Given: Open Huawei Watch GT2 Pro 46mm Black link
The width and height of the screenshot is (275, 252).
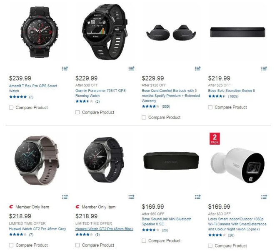Looking at the screenshot, I should tap(104, 229).
